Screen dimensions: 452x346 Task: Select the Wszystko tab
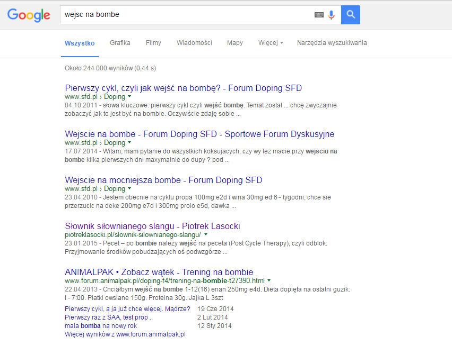pyautogui.click(x=80, y=43)
